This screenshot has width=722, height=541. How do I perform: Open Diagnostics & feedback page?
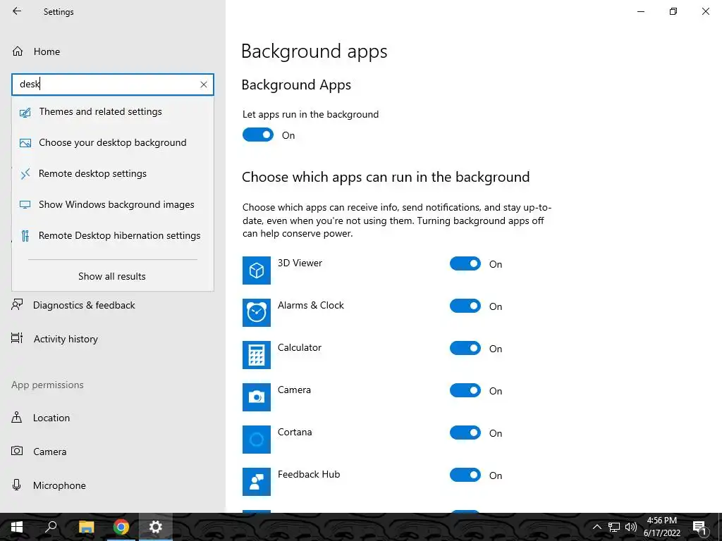point(84,305)
